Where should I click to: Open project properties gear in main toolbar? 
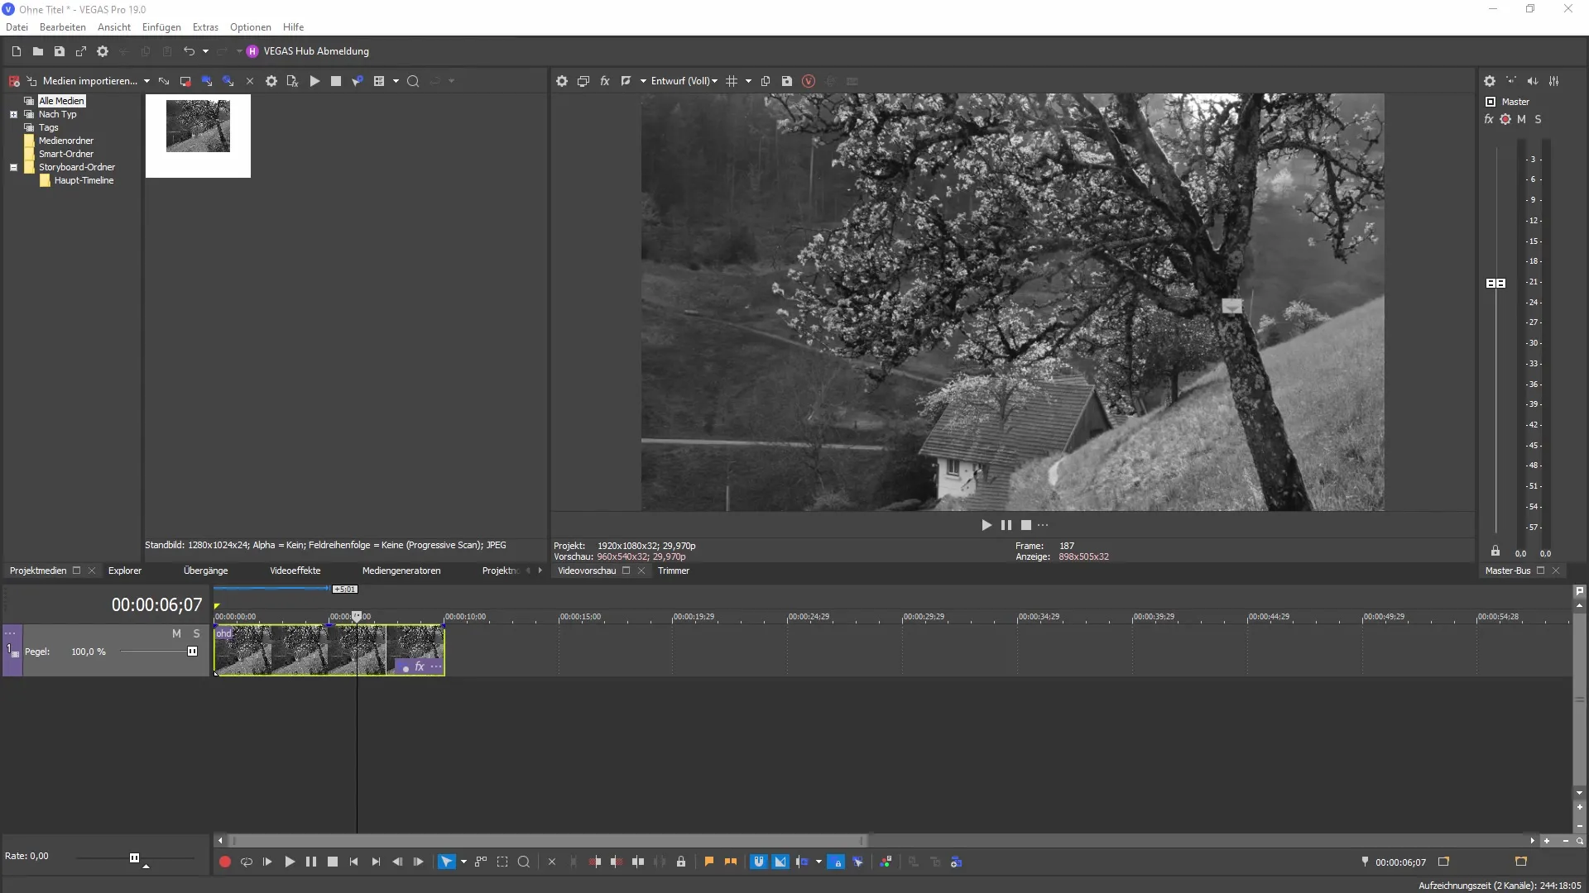[x=102, y=51]
